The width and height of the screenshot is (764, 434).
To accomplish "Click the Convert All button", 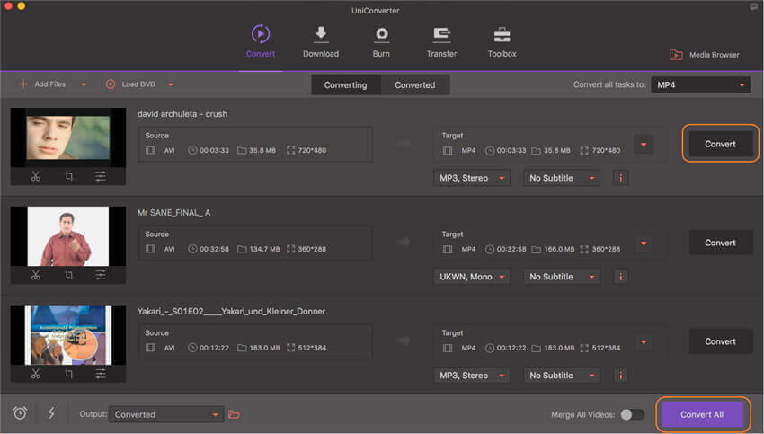I will [702, 414].
